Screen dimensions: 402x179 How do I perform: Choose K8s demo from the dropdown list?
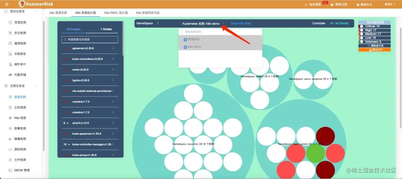[x=220, y=47]
